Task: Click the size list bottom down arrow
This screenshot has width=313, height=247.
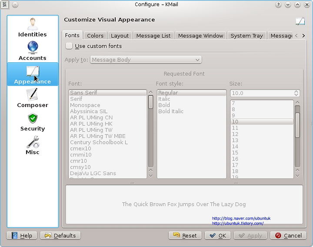Action: coord(297,176)
